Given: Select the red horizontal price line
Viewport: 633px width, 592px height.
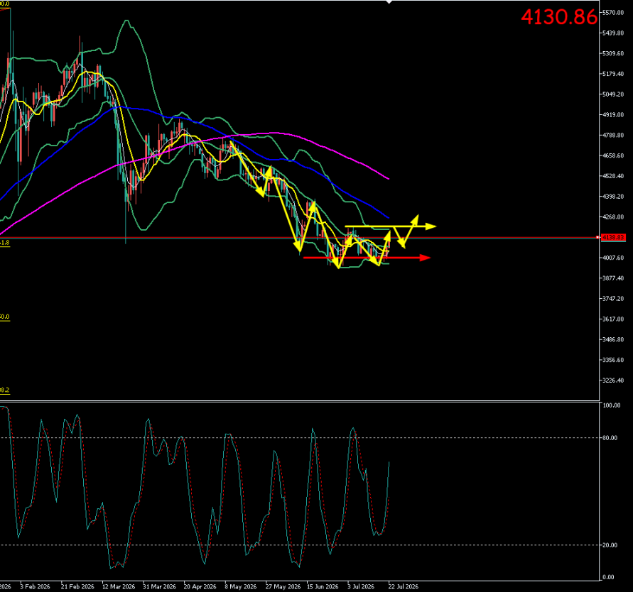Looking at the screenshot, I should (300, 238).
